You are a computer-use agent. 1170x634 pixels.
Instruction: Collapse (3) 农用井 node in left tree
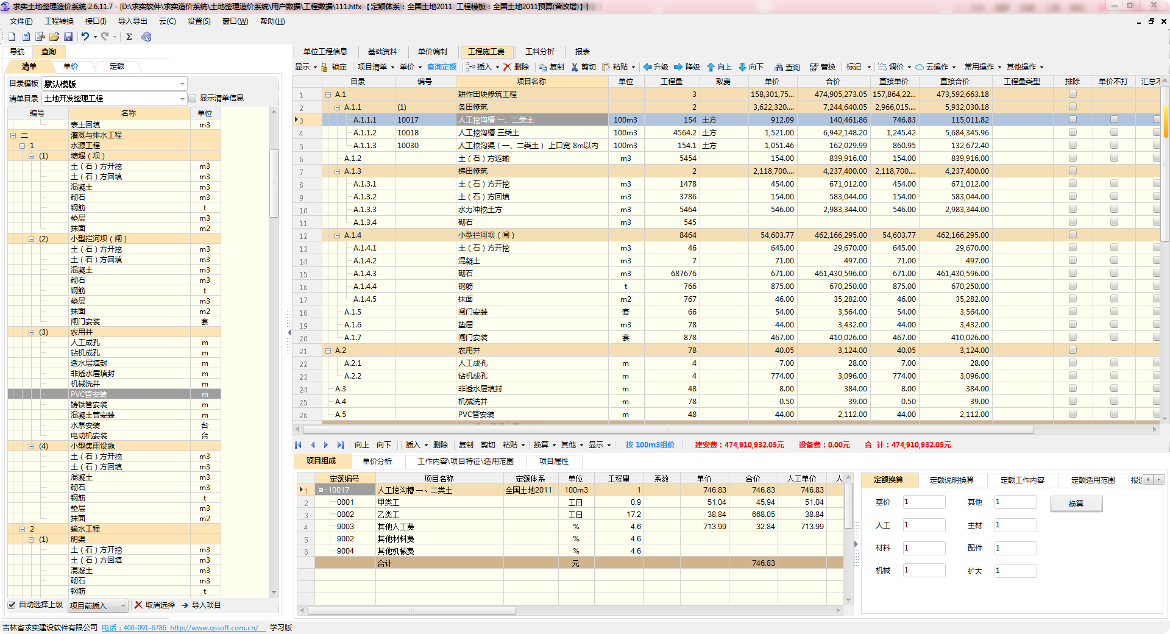[x=31, y=332]
